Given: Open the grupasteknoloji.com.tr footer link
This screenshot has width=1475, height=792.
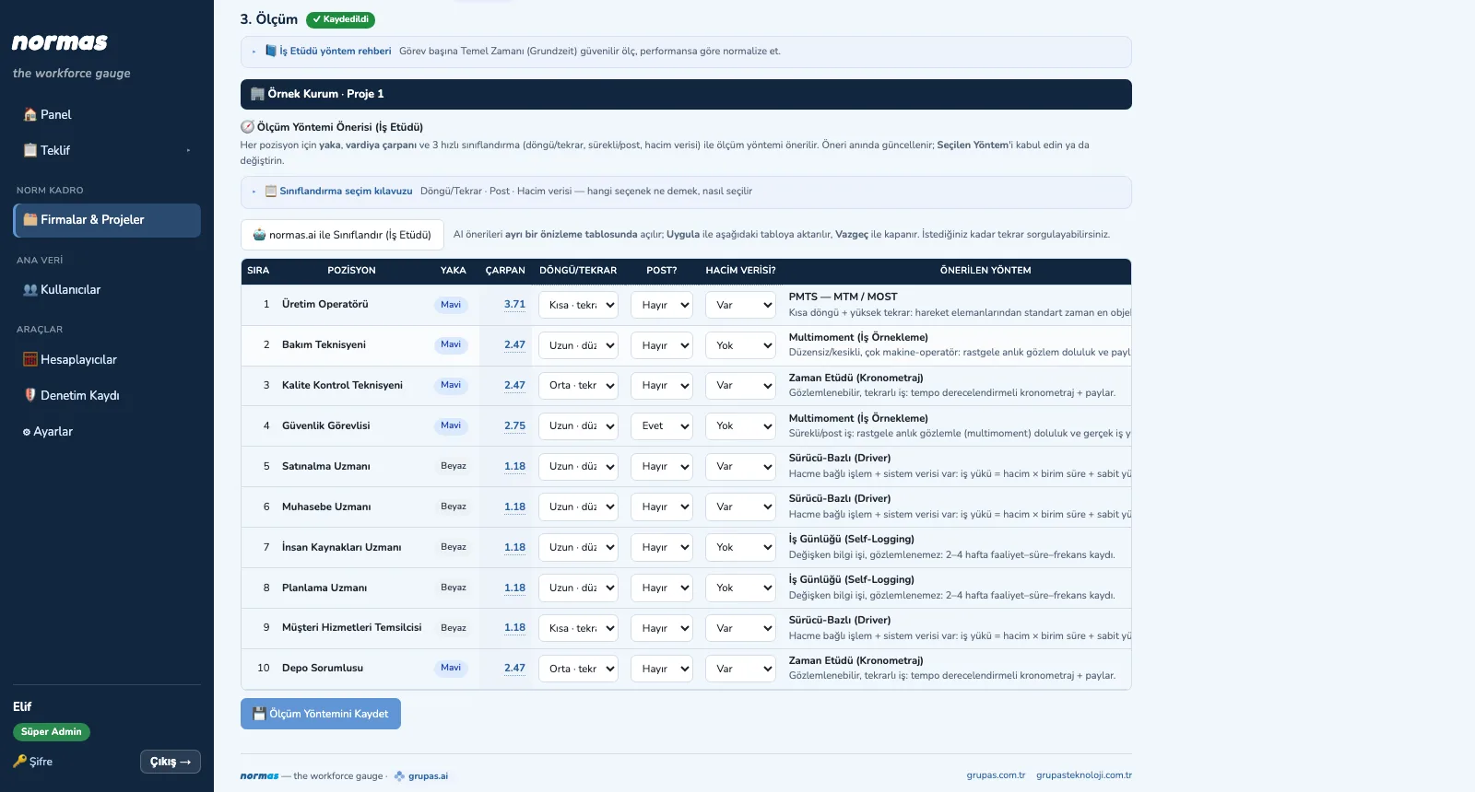Looking at the screenshot, I should pos(1084,775).
